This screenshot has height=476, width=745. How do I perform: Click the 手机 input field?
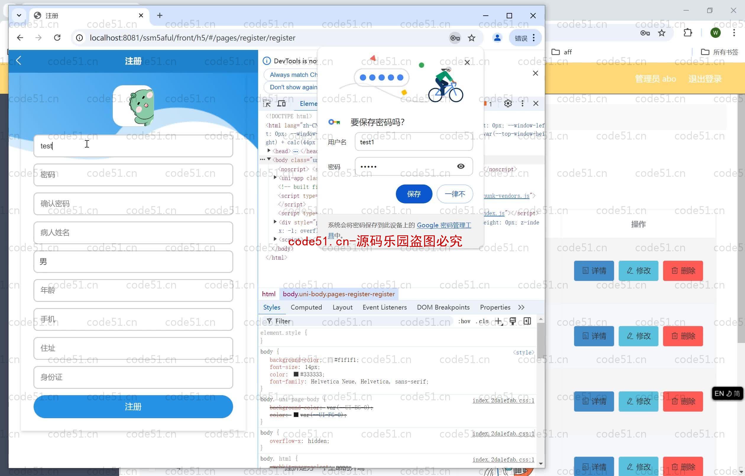[x=133, y=319]
